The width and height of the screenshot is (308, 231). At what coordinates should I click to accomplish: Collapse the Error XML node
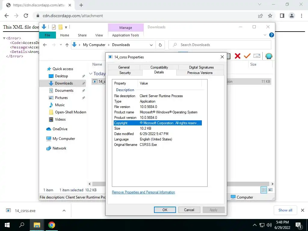tap(4, 38)
